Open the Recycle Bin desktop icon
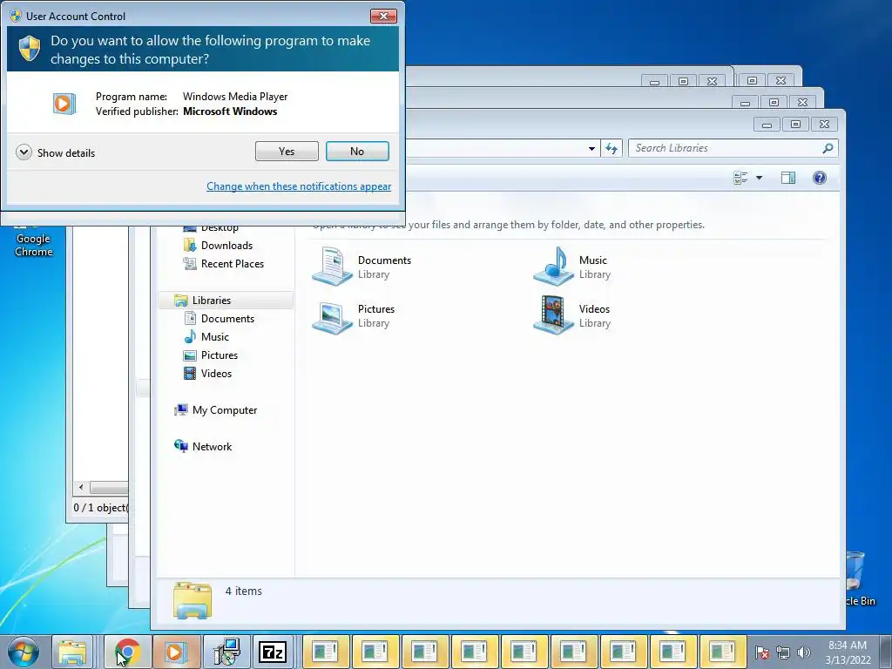Viewport: 892px width, 669px height. 858,578
